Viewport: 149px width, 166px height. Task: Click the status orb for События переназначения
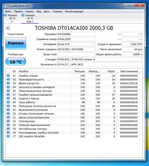pos(8,125)
